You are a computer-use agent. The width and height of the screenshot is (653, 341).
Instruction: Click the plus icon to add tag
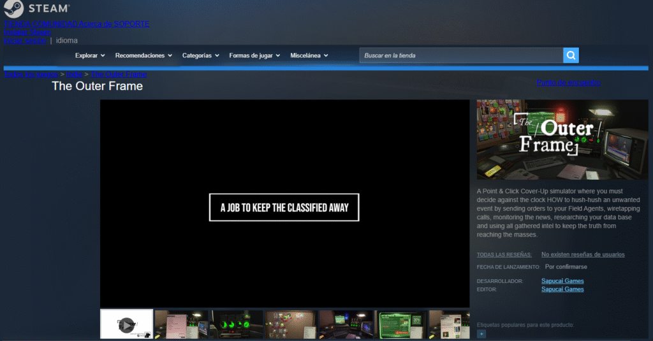pos(481,333)
